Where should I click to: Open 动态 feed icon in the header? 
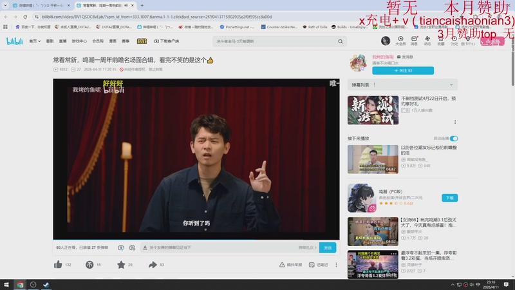pos(427,41)
